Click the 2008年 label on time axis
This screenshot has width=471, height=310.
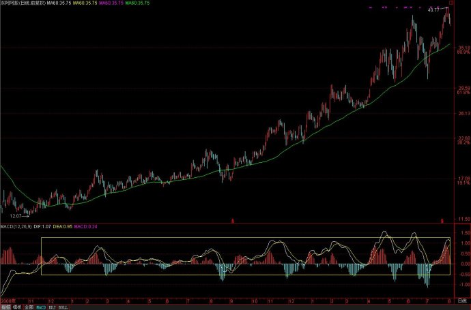[x=8, y=299]
